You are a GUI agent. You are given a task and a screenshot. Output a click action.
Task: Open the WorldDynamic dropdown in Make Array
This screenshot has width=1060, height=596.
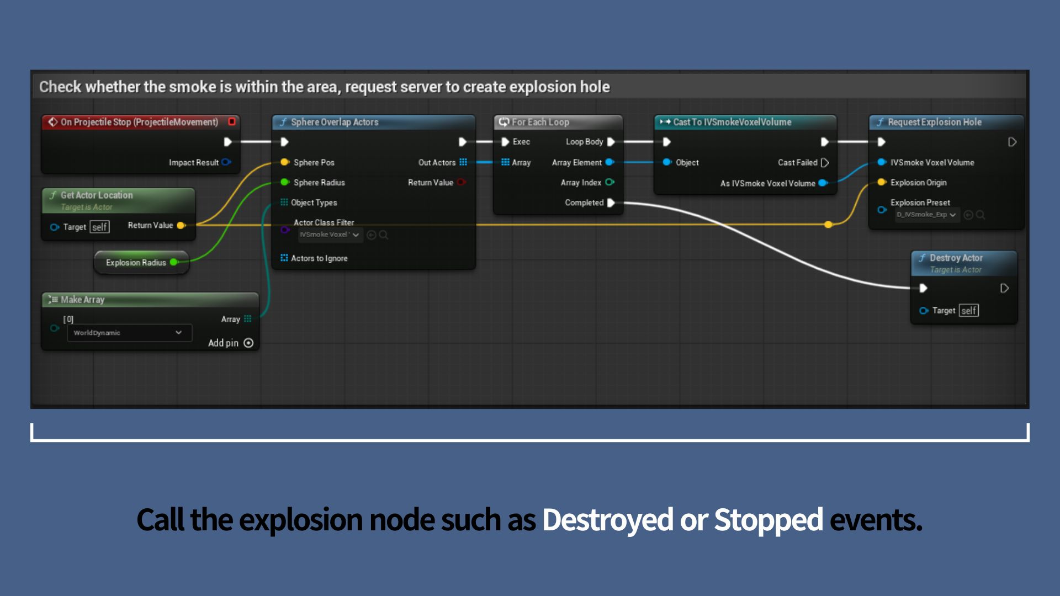[129, 333]
